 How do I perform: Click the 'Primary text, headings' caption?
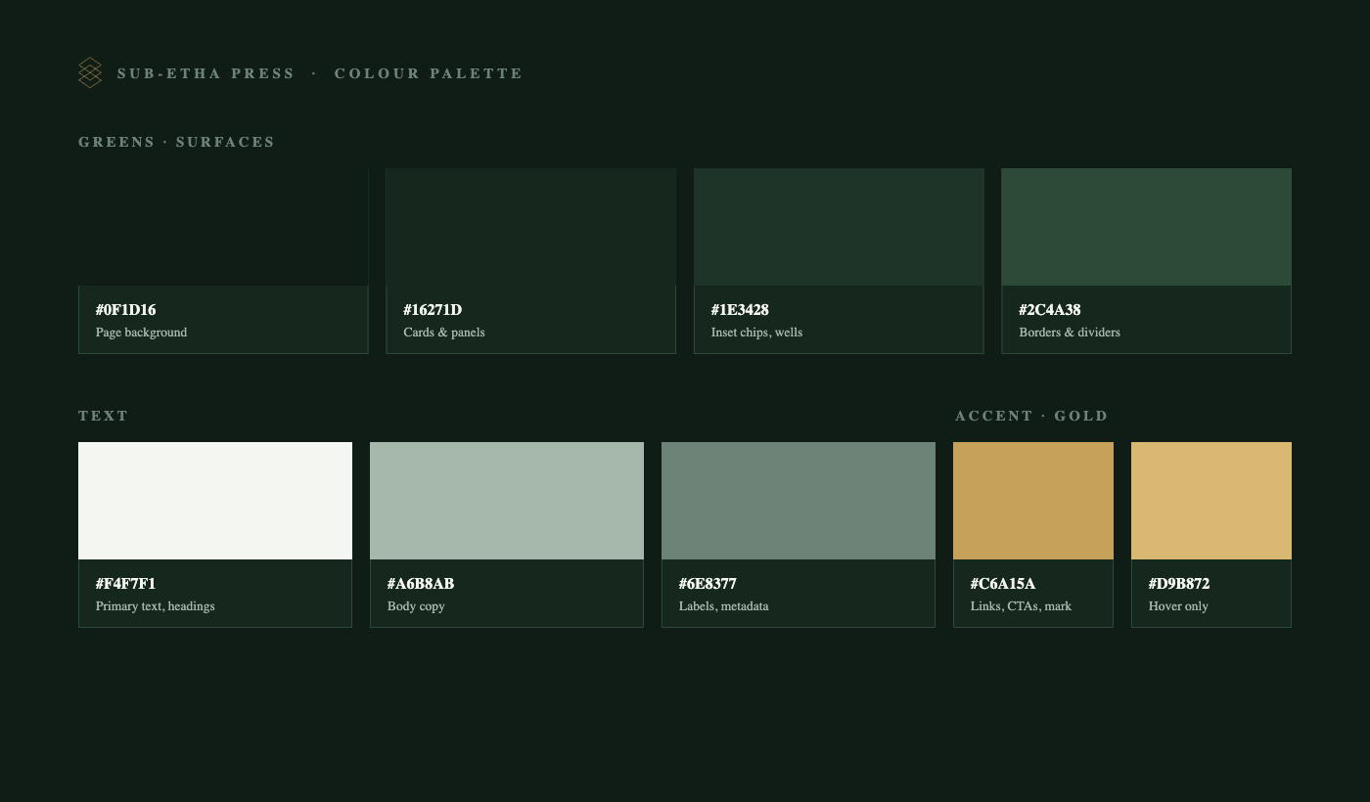156,606
